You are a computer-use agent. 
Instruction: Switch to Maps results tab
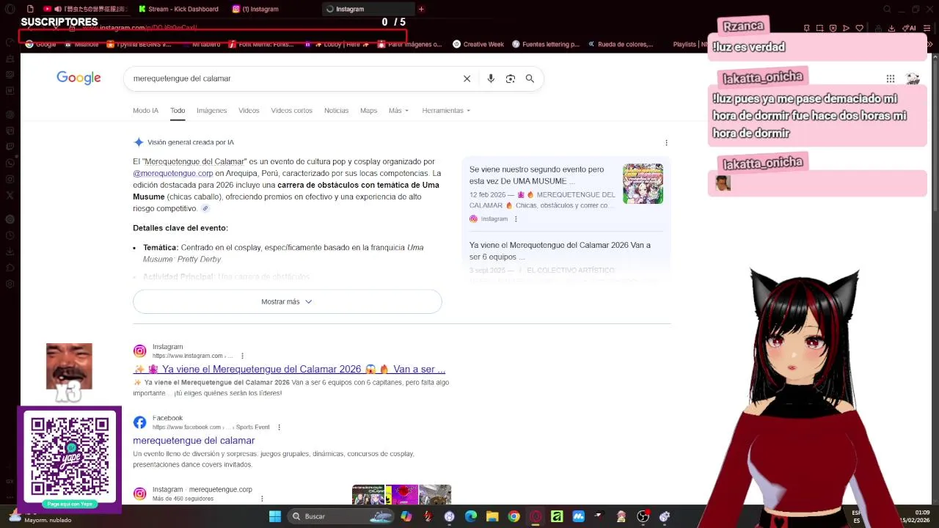pos(368,111)
